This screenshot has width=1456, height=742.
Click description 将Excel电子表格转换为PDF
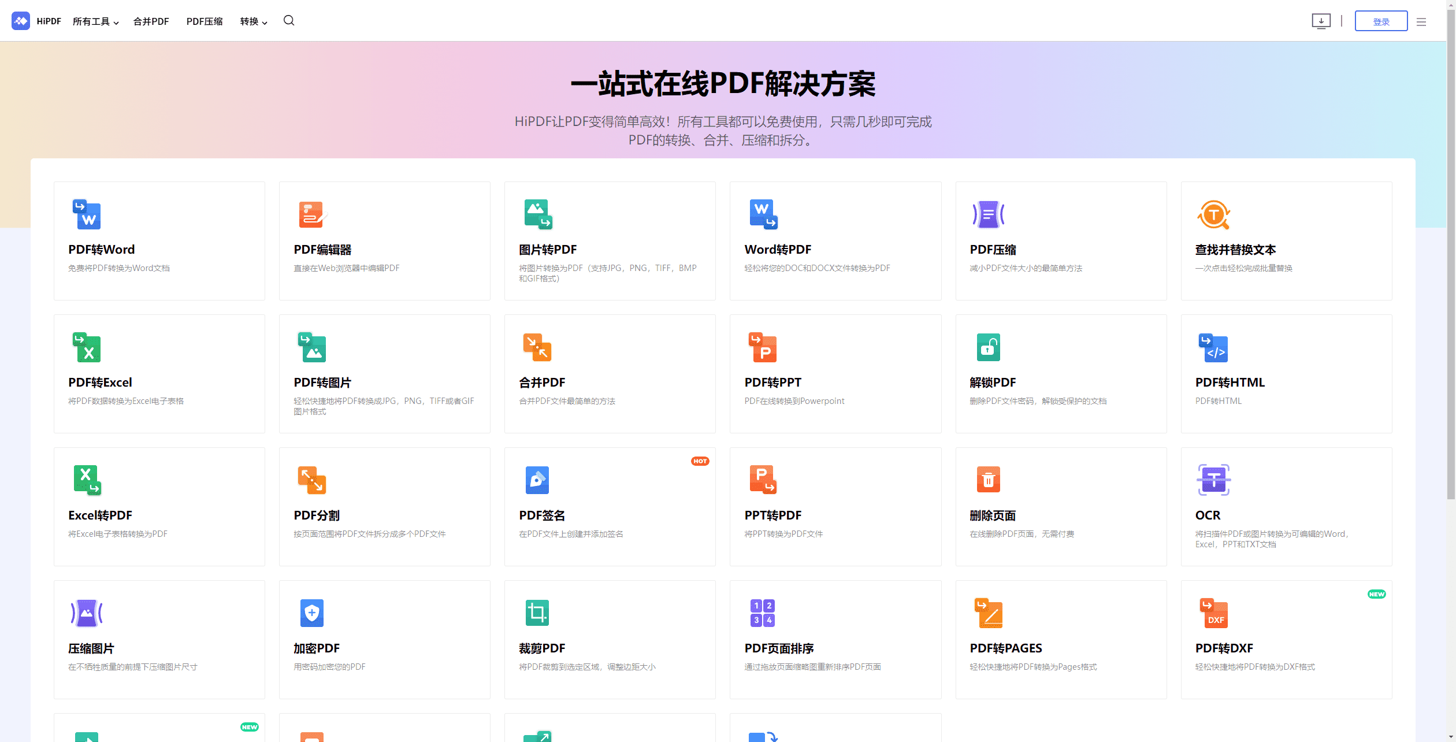(x=118, y=534)
